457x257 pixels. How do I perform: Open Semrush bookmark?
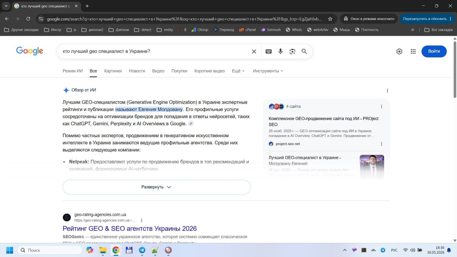(270, 30)
